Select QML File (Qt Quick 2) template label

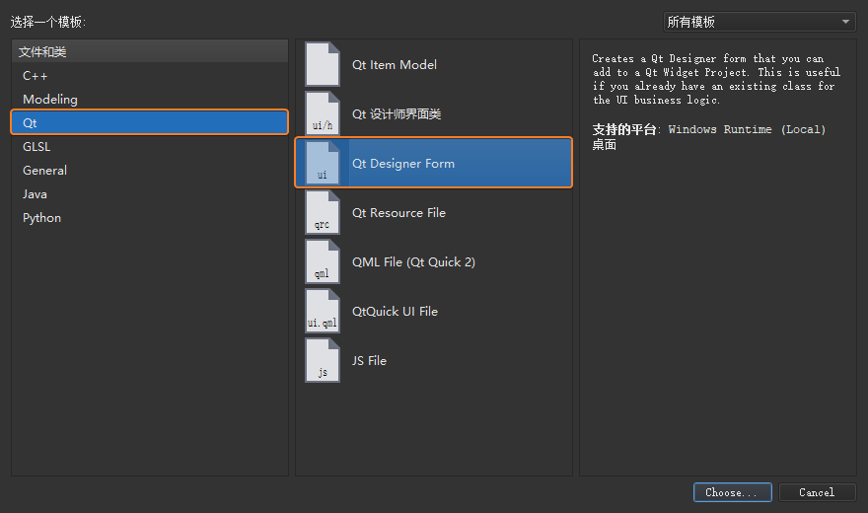click(413, 262)
